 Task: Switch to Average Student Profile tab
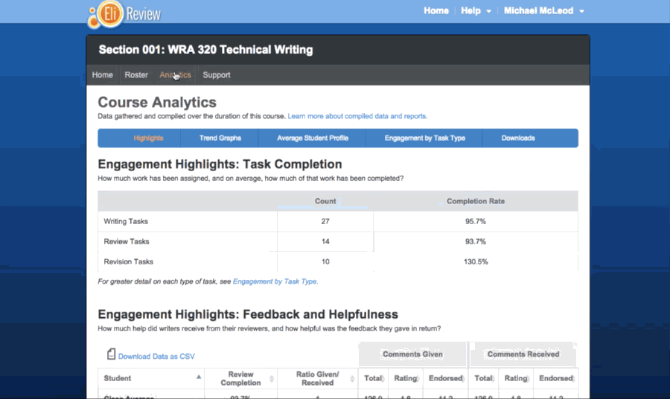pos(313,138)
